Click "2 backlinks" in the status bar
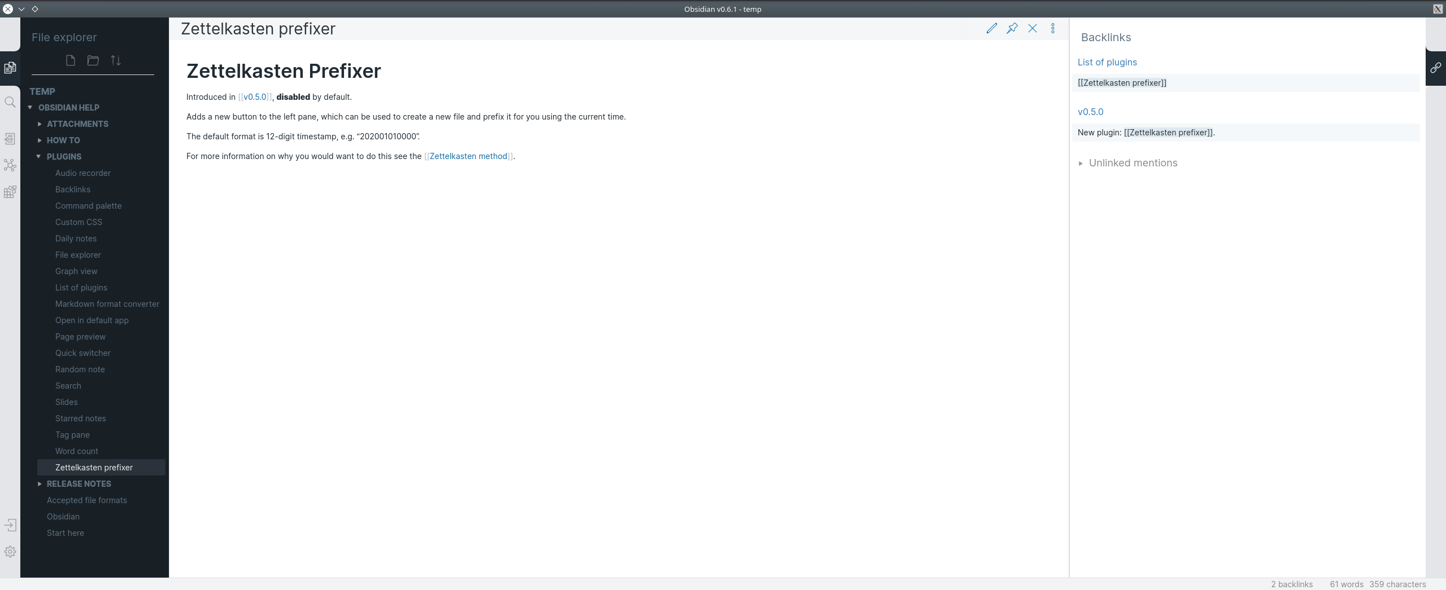Image resolution: width=1446 pixels, height=590 pixels. [1292, 584]
